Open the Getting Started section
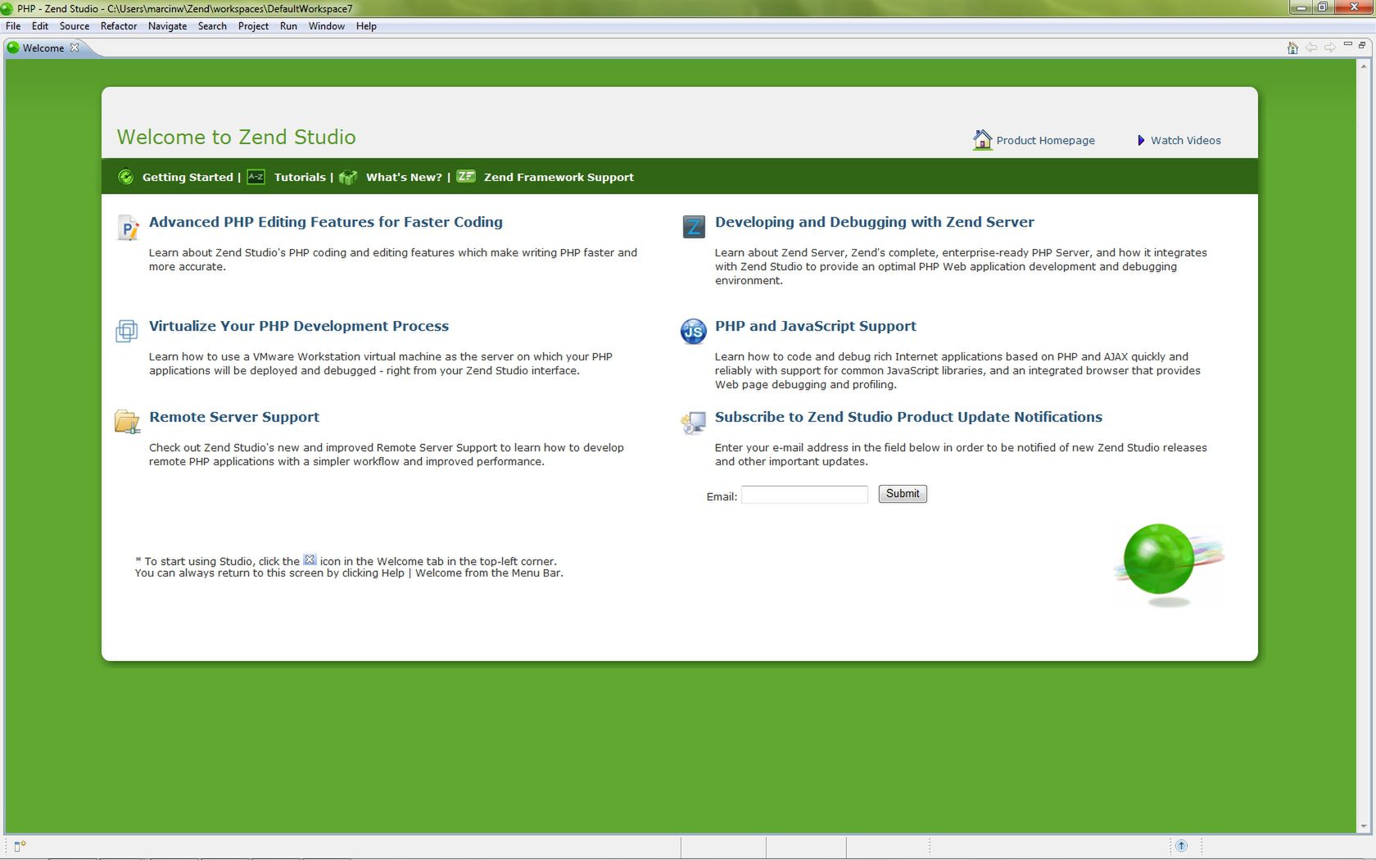The image size is (1376, 860). click(188, 177)
